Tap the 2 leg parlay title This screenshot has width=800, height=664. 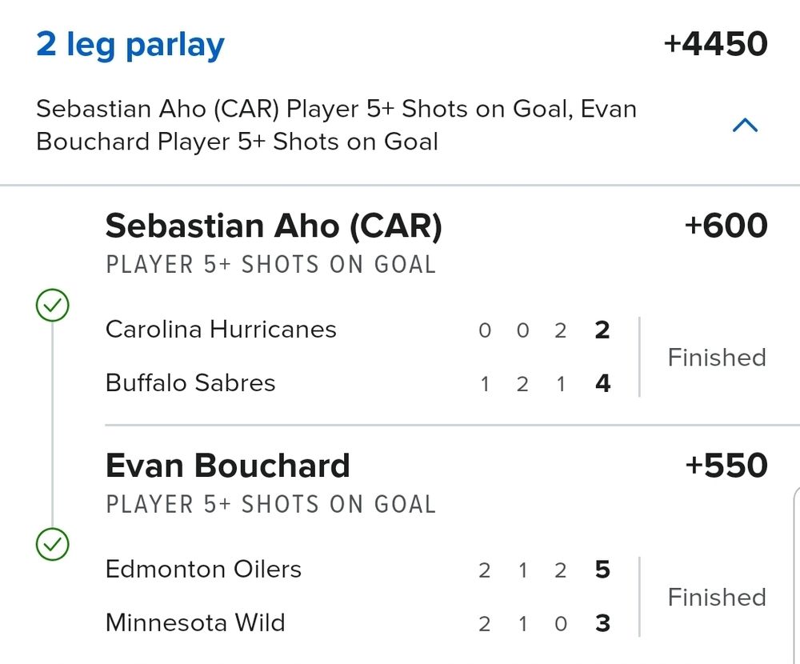point(130,45)
